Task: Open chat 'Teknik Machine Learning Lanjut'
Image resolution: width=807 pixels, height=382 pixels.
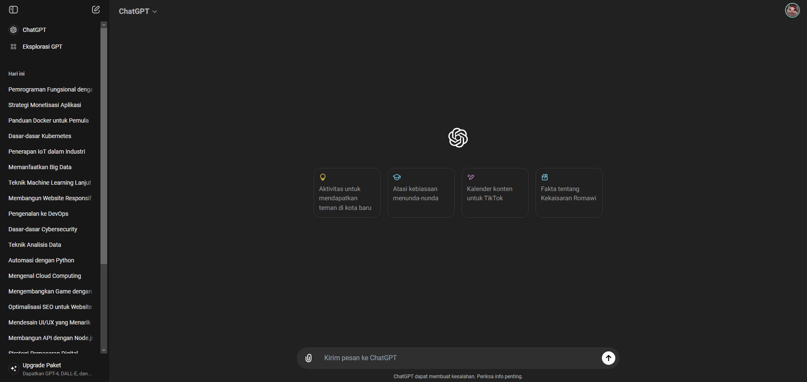Action: [x=50, y=183]
